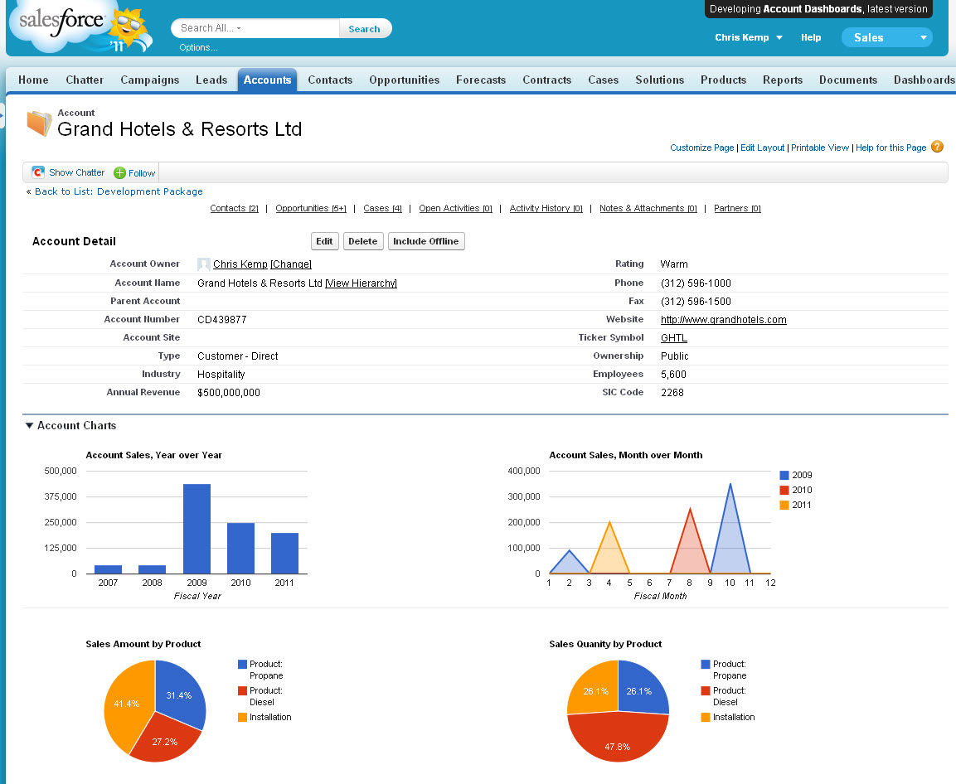
Task: Open the help question mark icon
Action: pyautogui.click(x=937, y=147)
